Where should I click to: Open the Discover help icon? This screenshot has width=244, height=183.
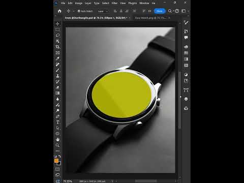[x=177, y=11]
